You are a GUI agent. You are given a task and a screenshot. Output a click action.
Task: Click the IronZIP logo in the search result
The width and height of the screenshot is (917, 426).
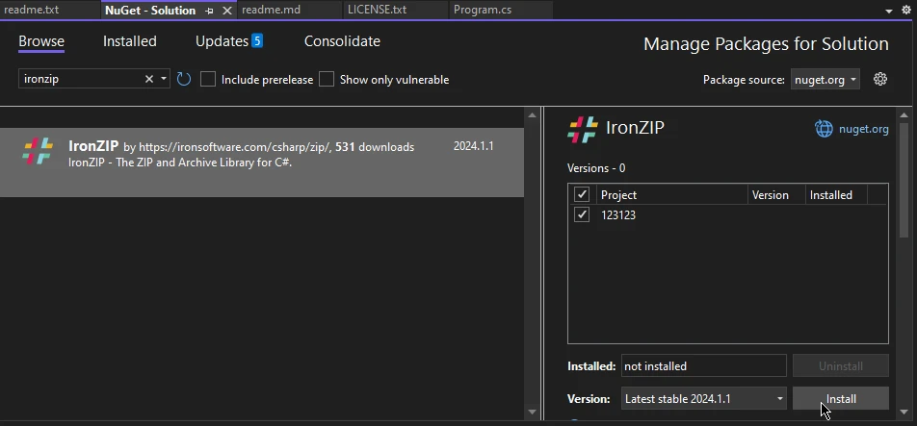pos(39,152)
